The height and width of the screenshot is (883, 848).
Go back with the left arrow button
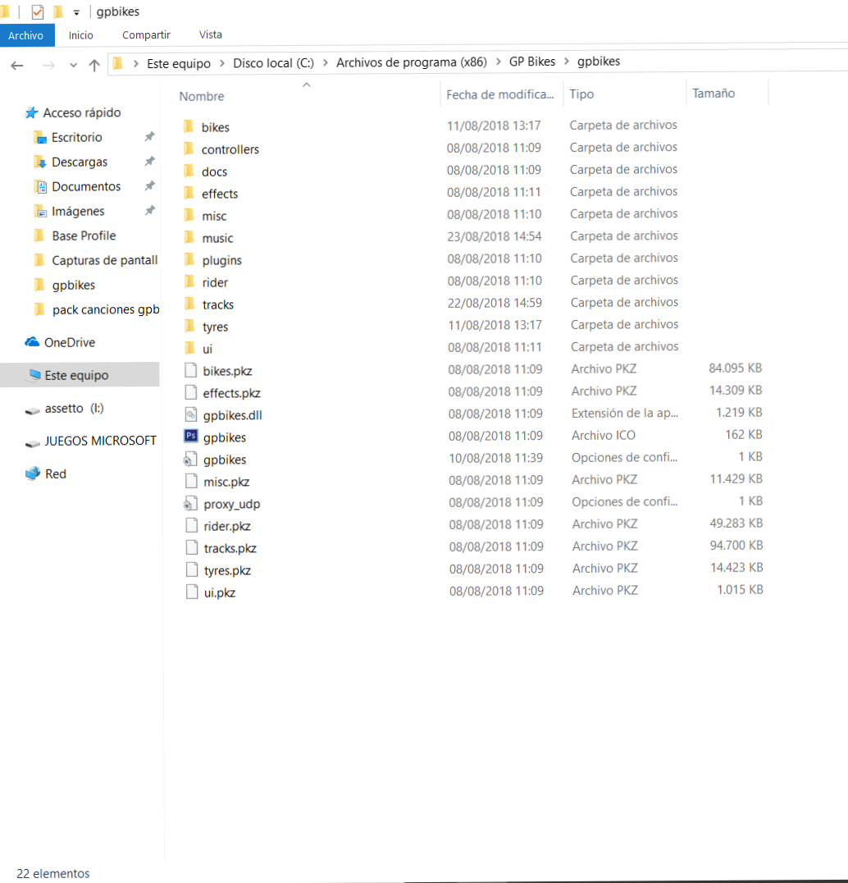(17, 66)
